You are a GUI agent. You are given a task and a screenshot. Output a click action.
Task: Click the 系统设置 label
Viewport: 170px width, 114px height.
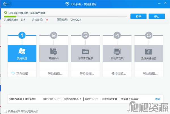22,58
